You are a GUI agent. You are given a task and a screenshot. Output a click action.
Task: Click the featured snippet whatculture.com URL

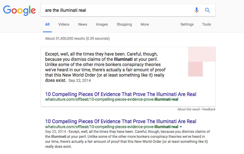pos(112,99)
